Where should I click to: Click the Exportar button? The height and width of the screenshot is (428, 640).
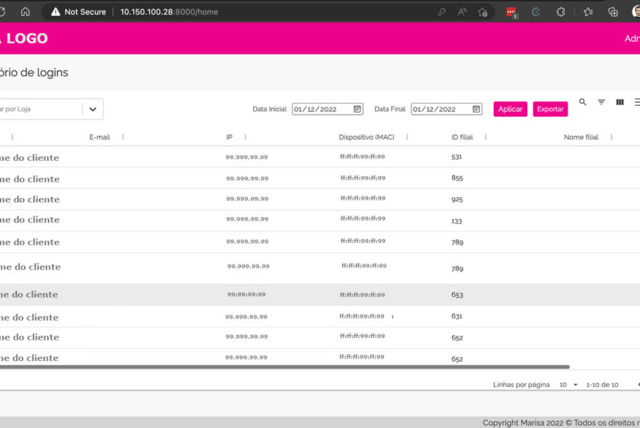[550, 109]
